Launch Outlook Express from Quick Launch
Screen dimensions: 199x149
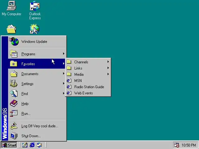pos(39,145)
